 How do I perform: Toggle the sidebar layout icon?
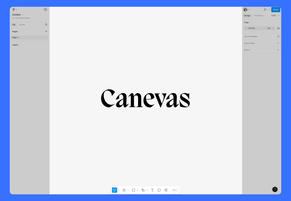[45, 9]
